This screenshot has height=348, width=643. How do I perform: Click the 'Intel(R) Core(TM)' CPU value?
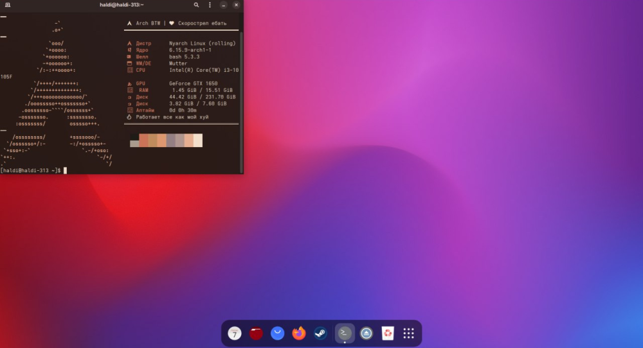point(204,70)
